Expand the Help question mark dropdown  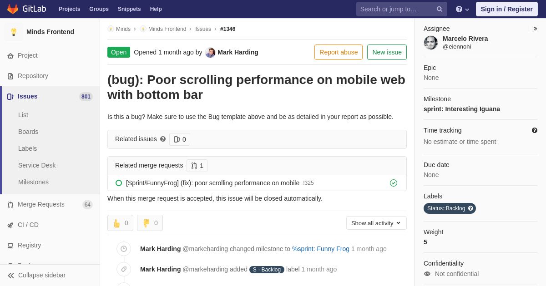pyautogui.click(x=462, y=9)
